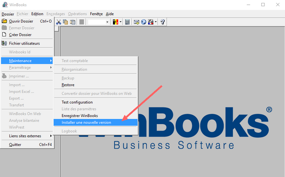285x177 pixels.
Task: Click the WinBooks title bar app icon
Action: click(x=5, y=5)
